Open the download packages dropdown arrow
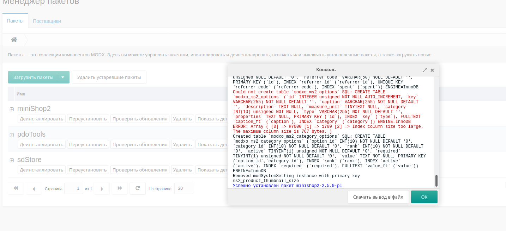This screenshot has height=231, width=506. tap(63, 77)
